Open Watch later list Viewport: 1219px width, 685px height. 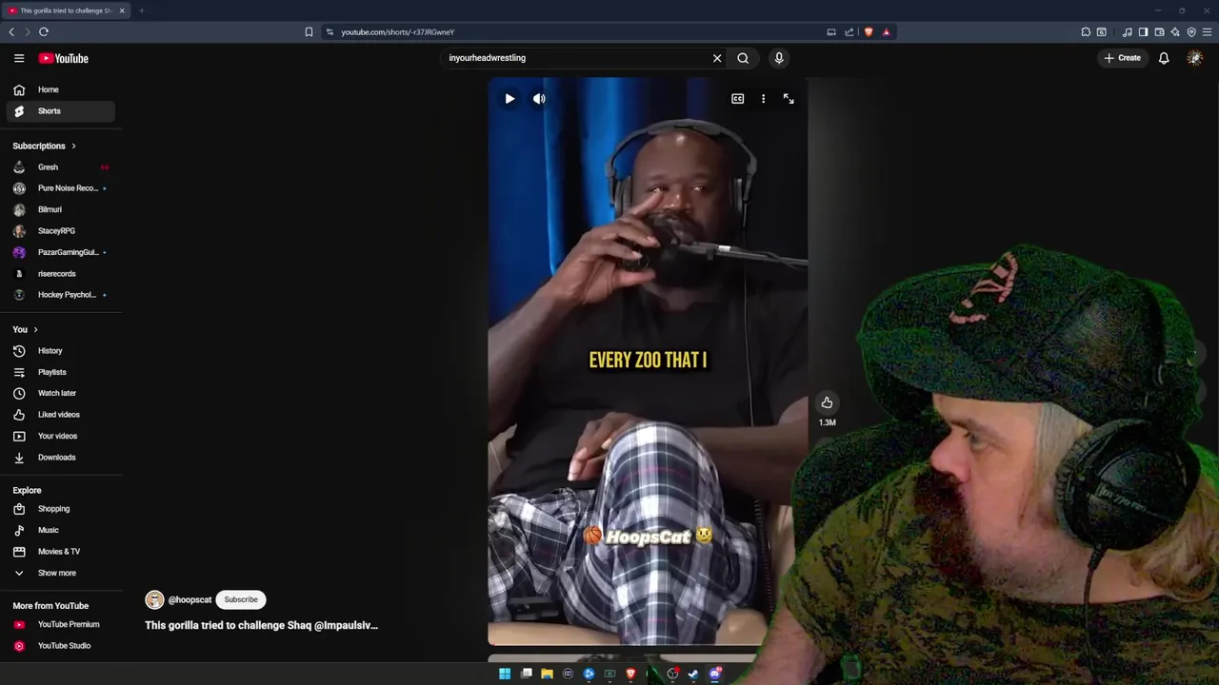(x=61, y=393)
